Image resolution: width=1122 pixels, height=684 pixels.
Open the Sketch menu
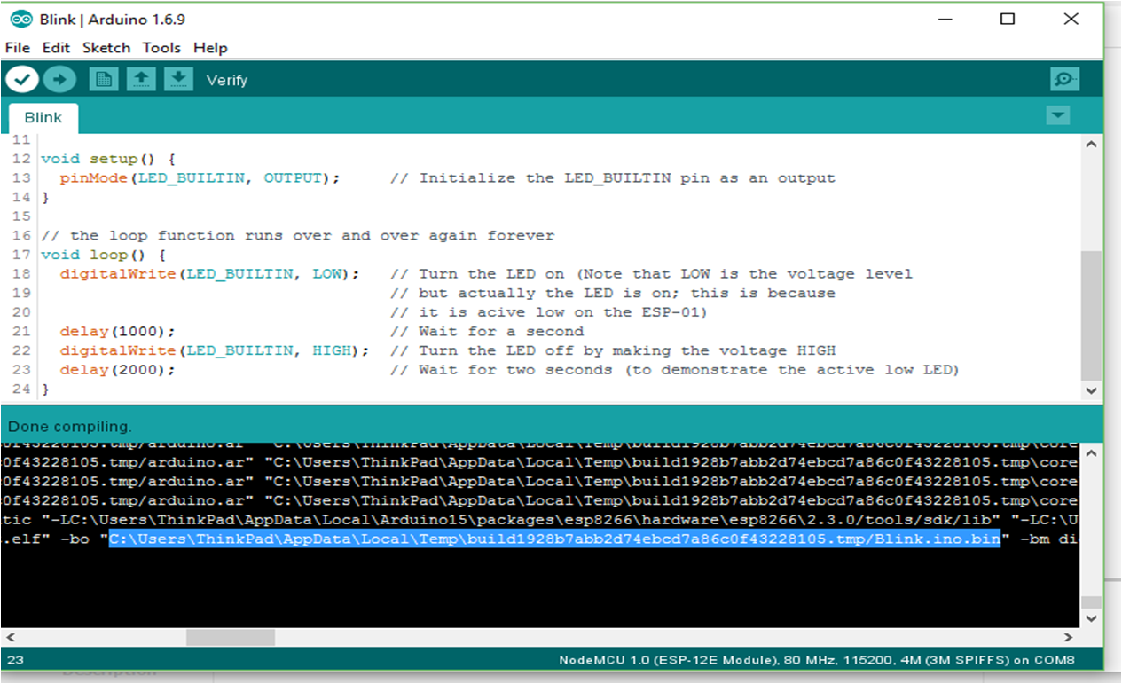coord(106,48)
